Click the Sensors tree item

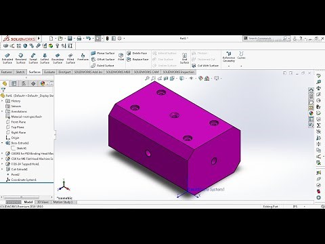coord(14,106)
